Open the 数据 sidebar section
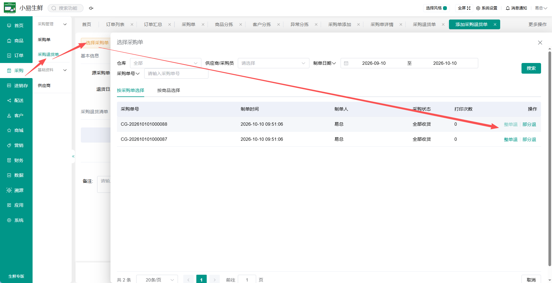552x283 pixels. click(x=16, y=175)
